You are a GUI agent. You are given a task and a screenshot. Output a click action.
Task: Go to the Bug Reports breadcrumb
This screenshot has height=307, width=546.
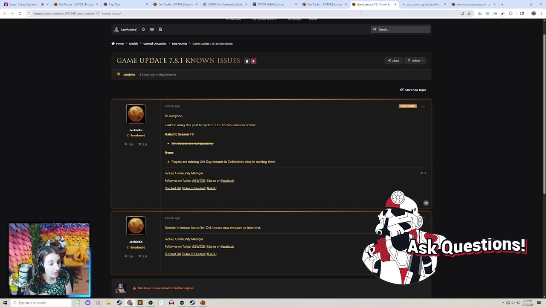pos(180,43)
